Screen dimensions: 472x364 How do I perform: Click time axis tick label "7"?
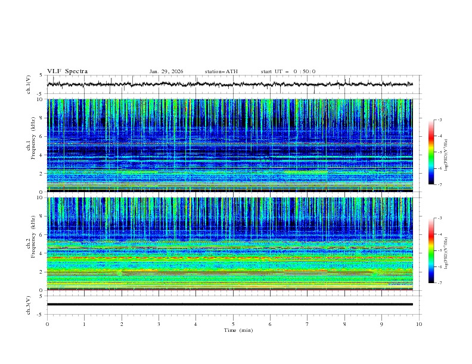[x=308, y=324]
